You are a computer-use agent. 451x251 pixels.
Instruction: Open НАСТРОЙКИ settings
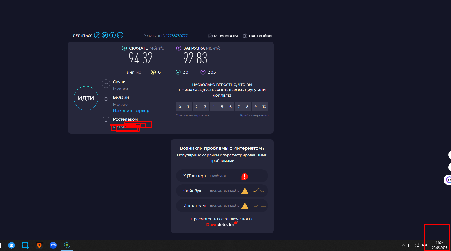coord(257,36)
